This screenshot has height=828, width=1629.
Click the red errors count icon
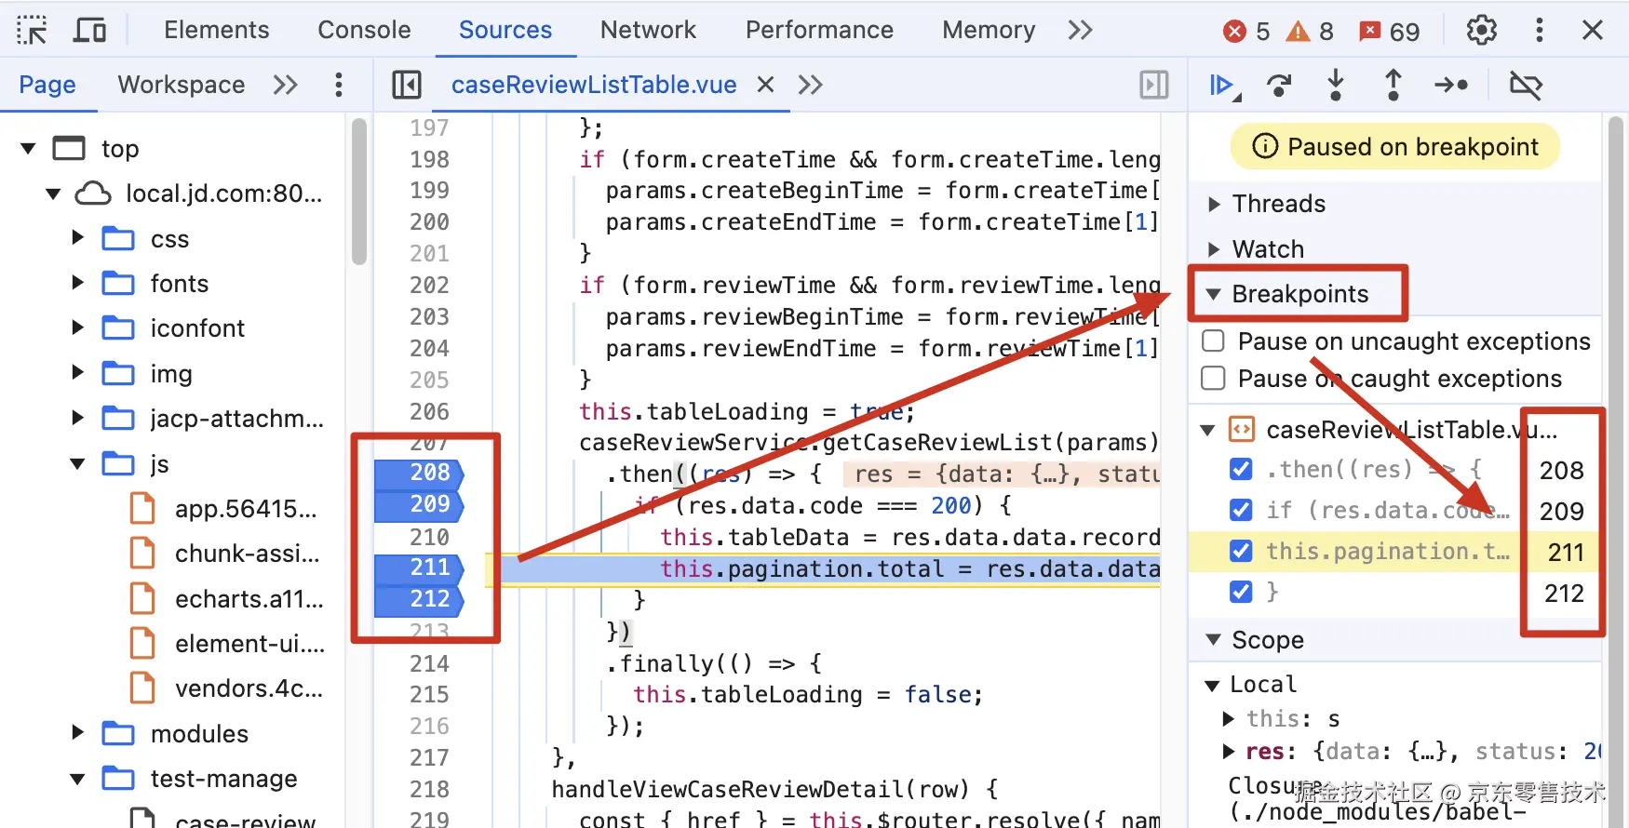(x=1234, y=32)
